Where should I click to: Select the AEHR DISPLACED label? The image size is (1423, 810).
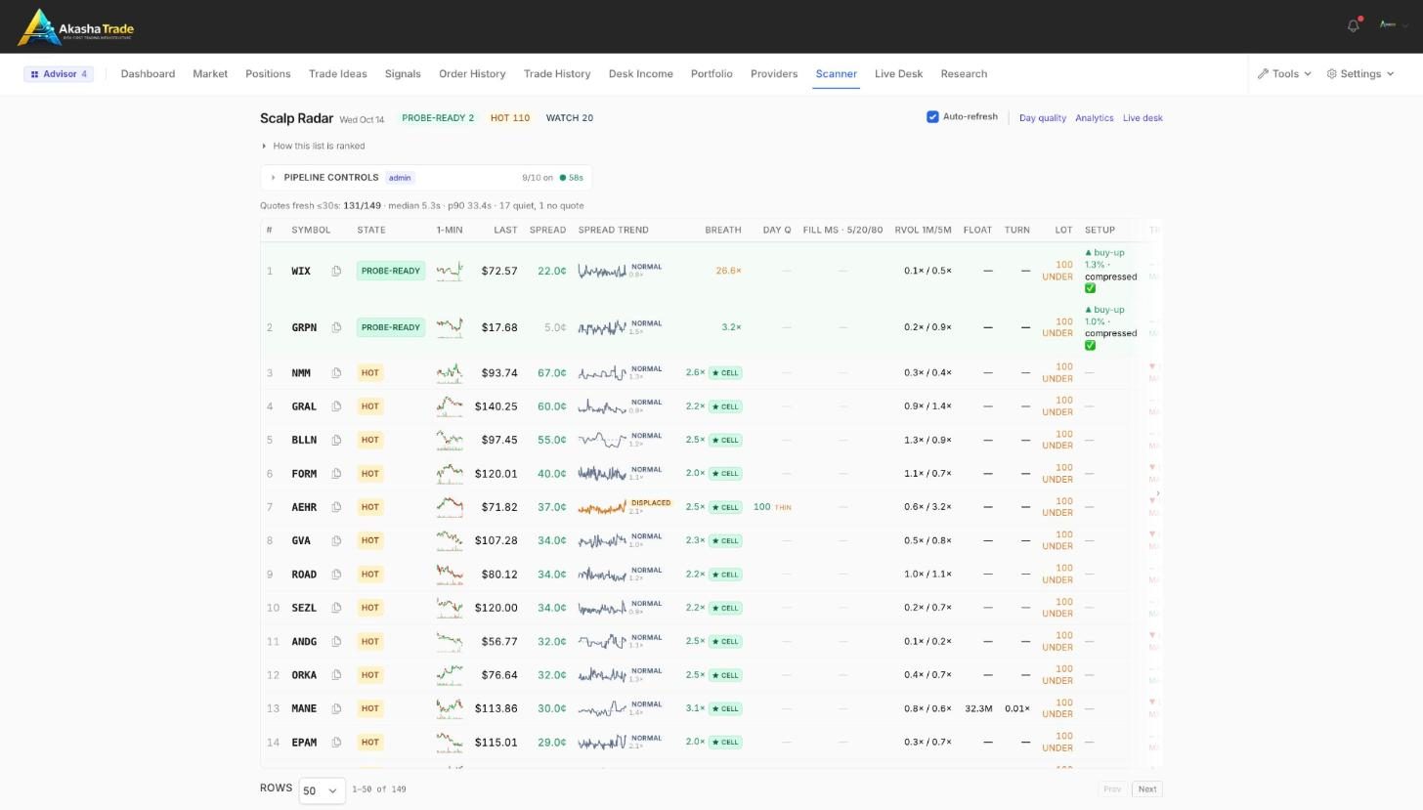(651, 503)
